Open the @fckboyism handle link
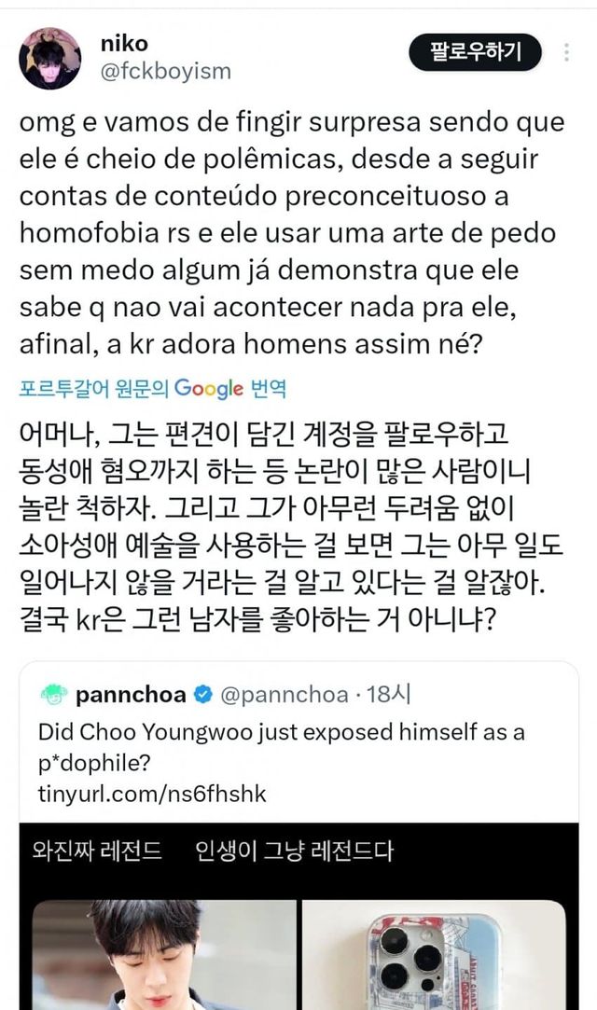Viewport: 597px width, 1010px height. 164,70
